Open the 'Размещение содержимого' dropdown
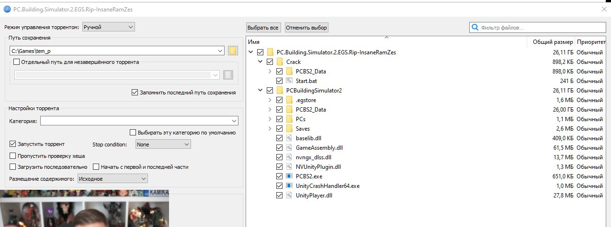 [x=112, y=179]
